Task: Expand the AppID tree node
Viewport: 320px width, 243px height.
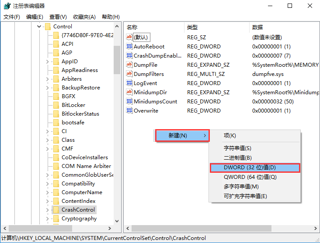Action: [x=48, y=62]
